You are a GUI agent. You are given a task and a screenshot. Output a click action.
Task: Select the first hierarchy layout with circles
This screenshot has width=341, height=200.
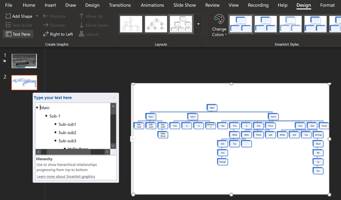(x=131, y=24)
